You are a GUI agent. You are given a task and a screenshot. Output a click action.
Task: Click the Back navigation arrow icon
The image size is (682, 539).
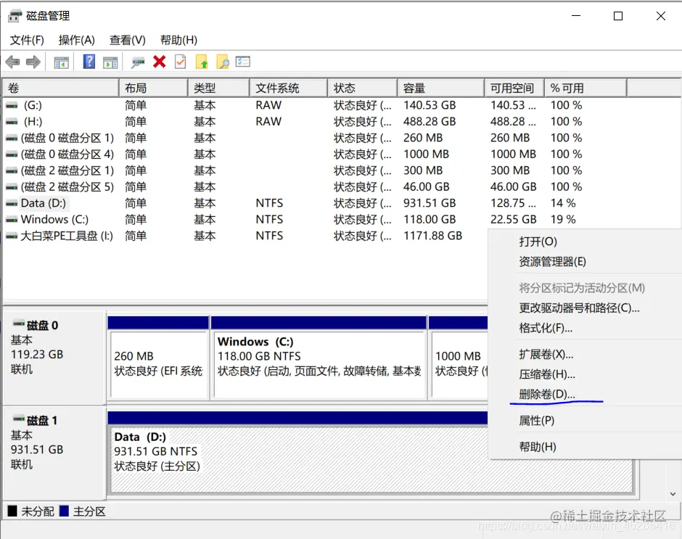pos(13,62)
